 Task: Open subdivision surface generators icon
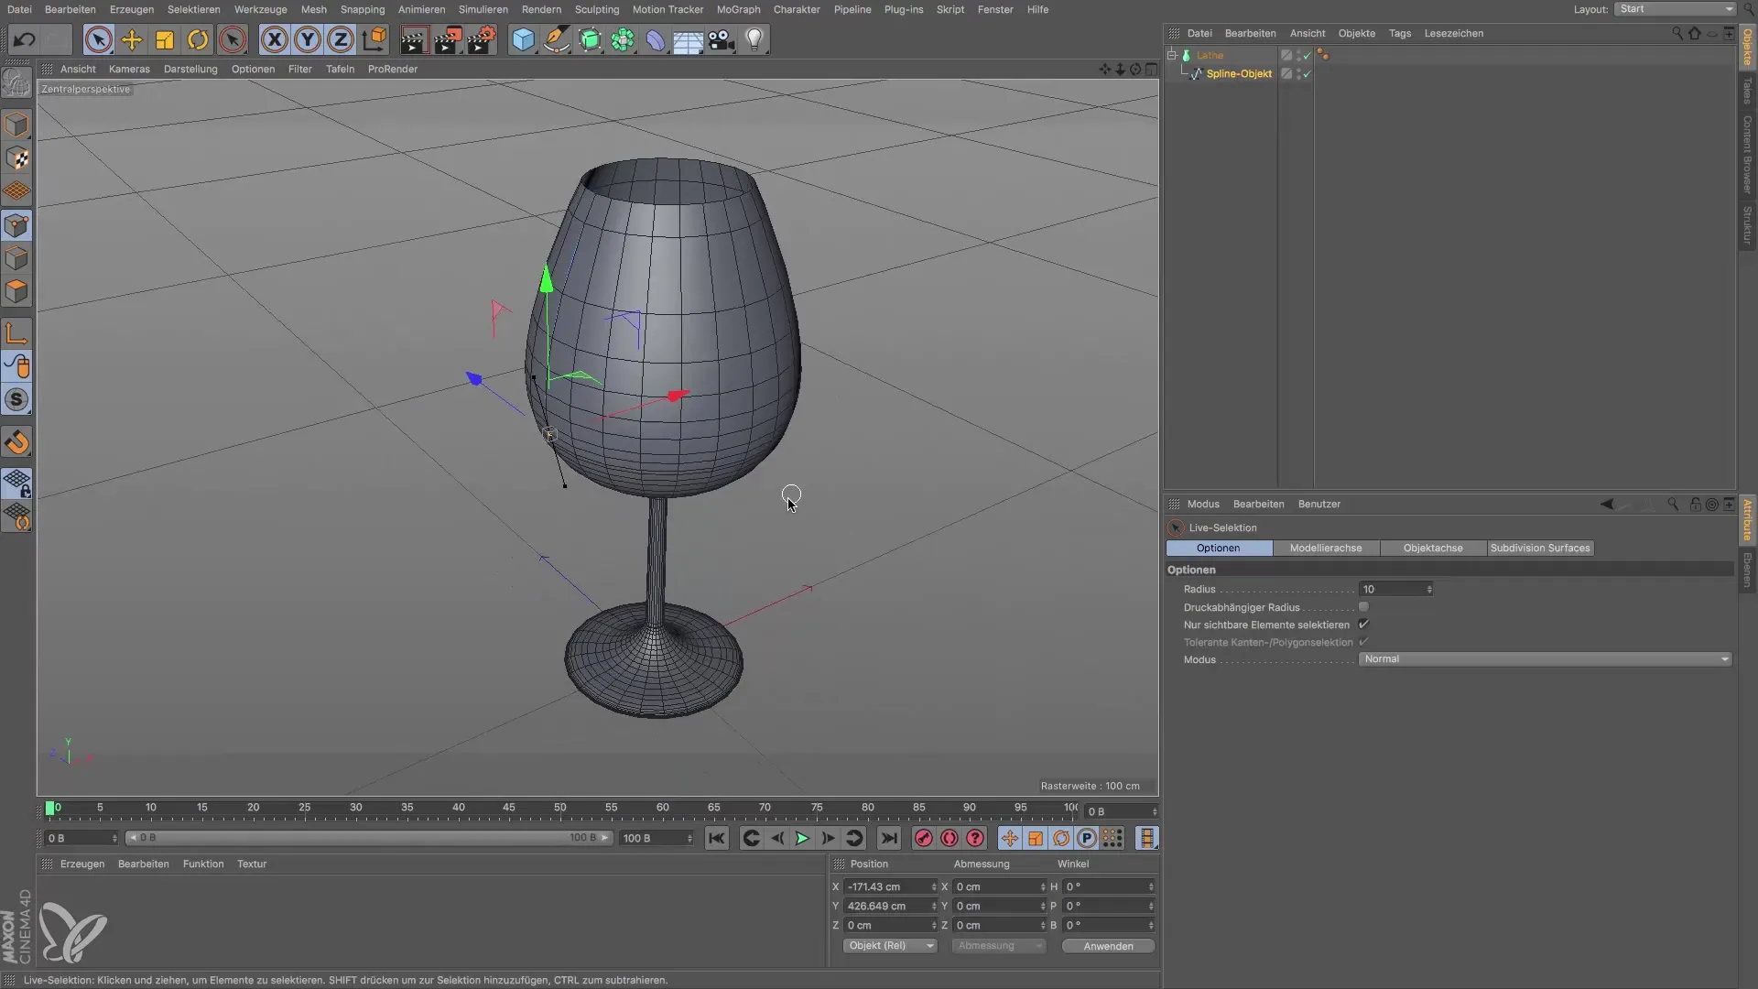pos(590,40)
